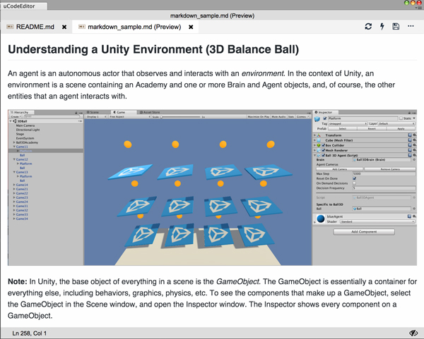Click the embedded Unity editor screenshot image
This screenshot has height=339, width=424.
click(212, 187)
